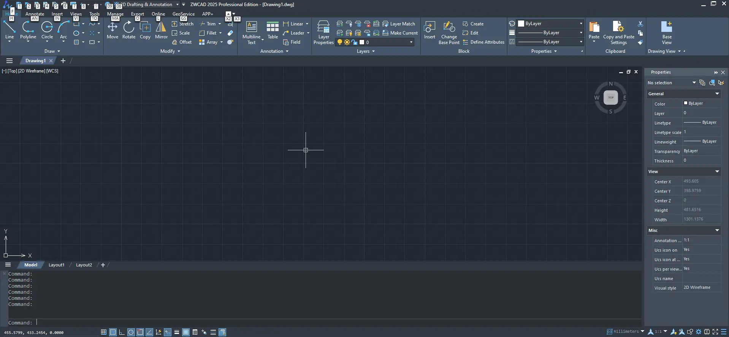Toggle polar tracking in status bar
The image size is (729, 337).
coord(131,332)
